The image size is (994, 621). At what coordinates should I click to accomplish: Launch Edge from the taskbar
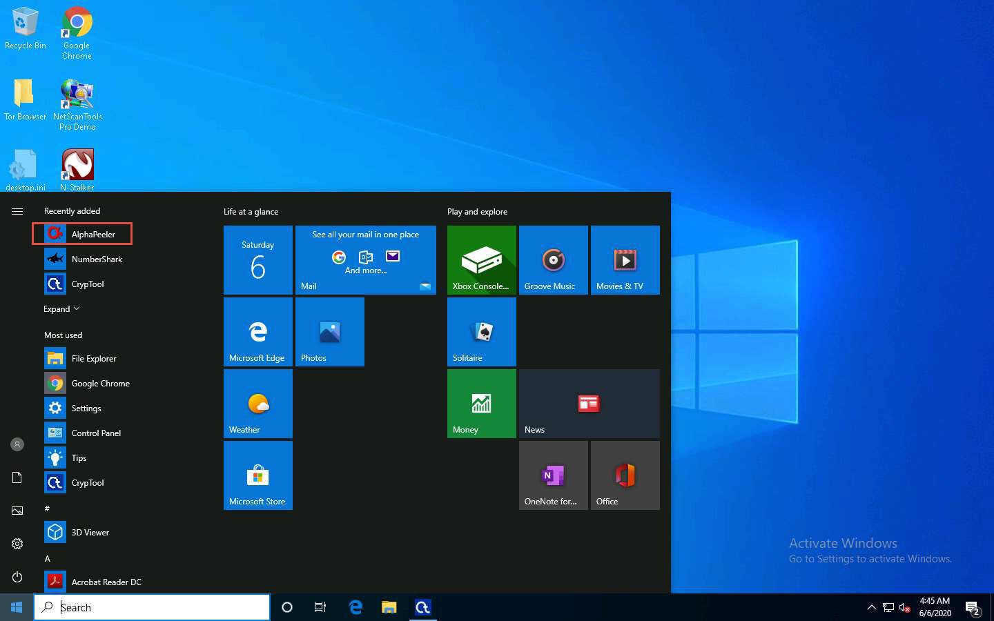pos(355,607)
